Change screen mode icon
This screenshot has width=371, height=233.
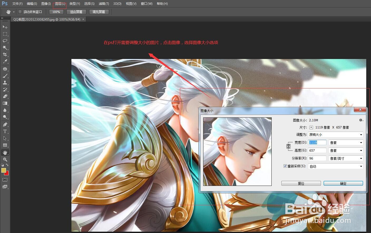(x=5, y=187)
